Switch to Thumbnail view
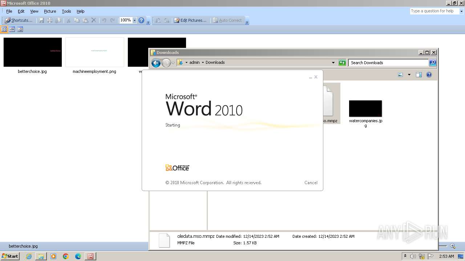465x261 pixels. click(4, 29)
